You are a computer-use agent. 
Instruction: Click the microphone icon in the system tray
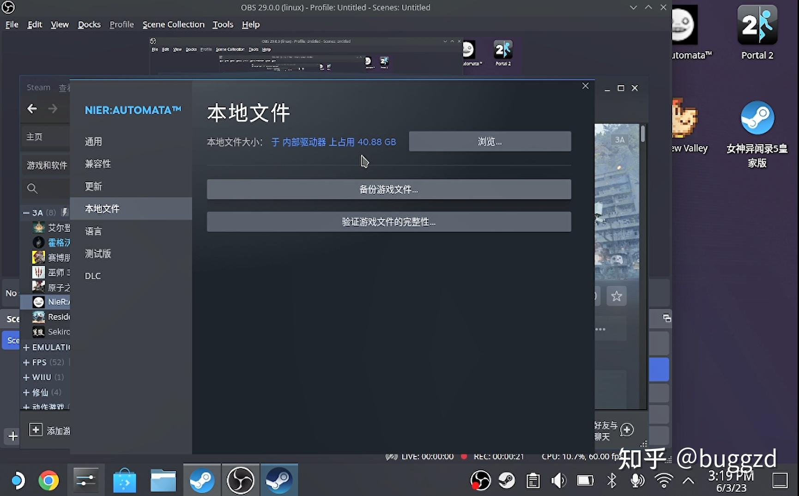pos(638,480)
